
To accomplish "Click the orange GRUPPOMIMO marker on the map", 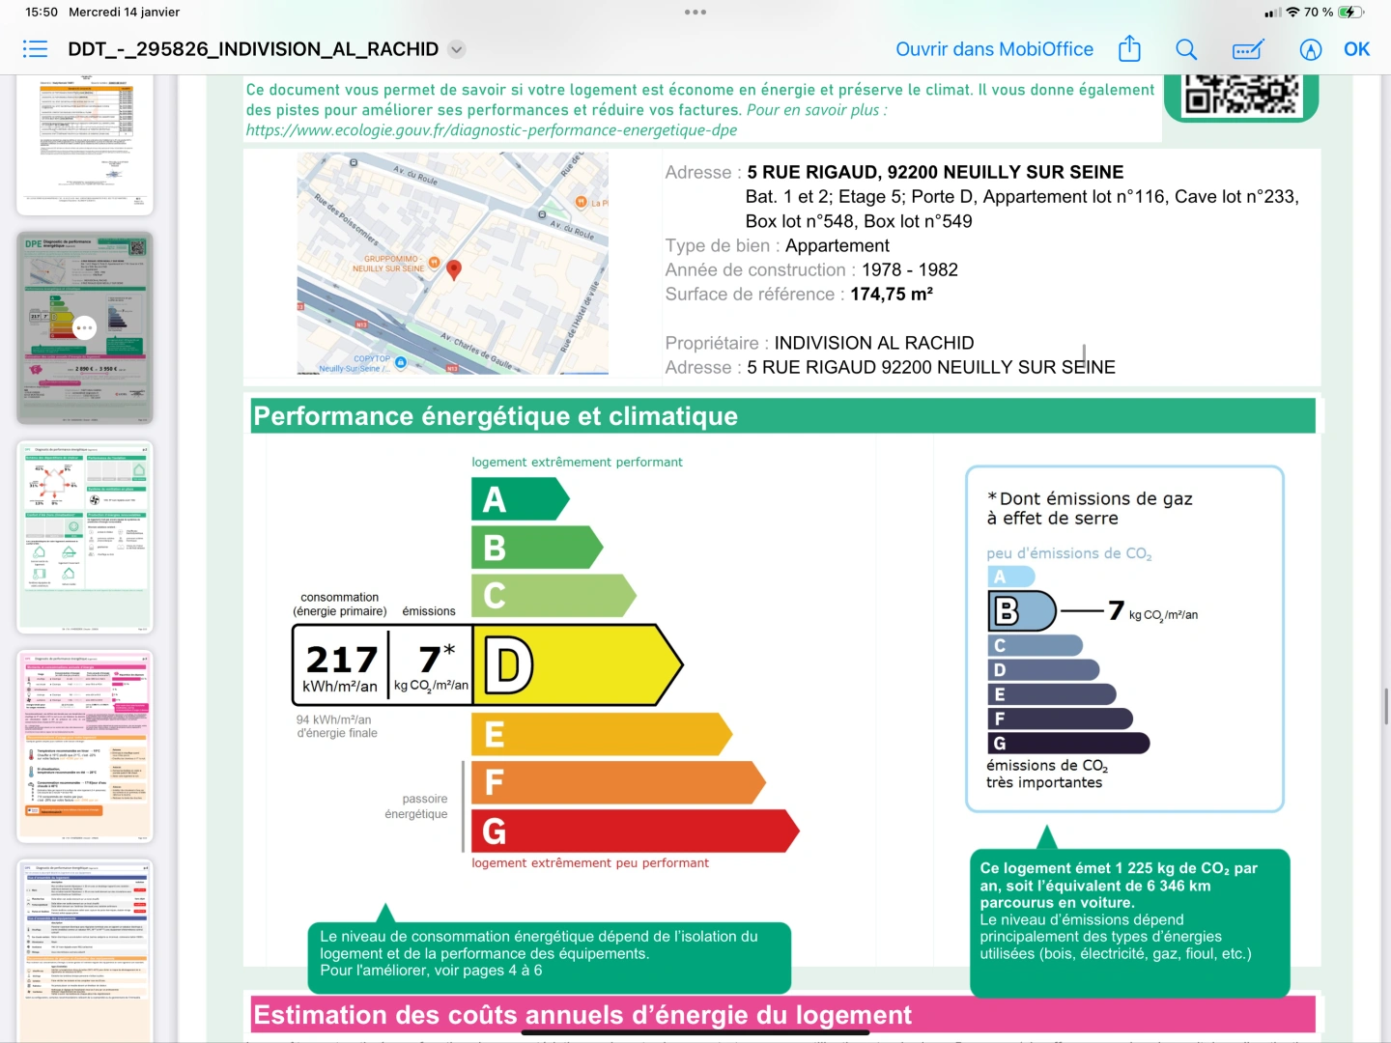I will (435, 263).
